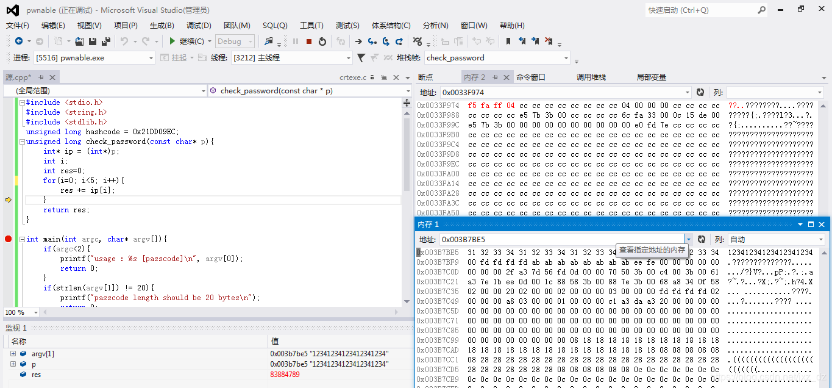Open the 调试(D) menu
This screenshot has height=388, width=832.
tap(199, 25)
